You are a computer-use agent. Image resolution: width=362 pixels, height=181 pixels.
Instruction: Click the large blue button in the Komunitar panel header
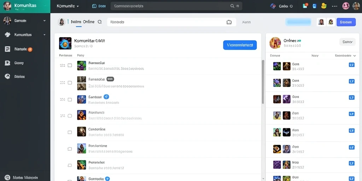[x=240, y=45]
